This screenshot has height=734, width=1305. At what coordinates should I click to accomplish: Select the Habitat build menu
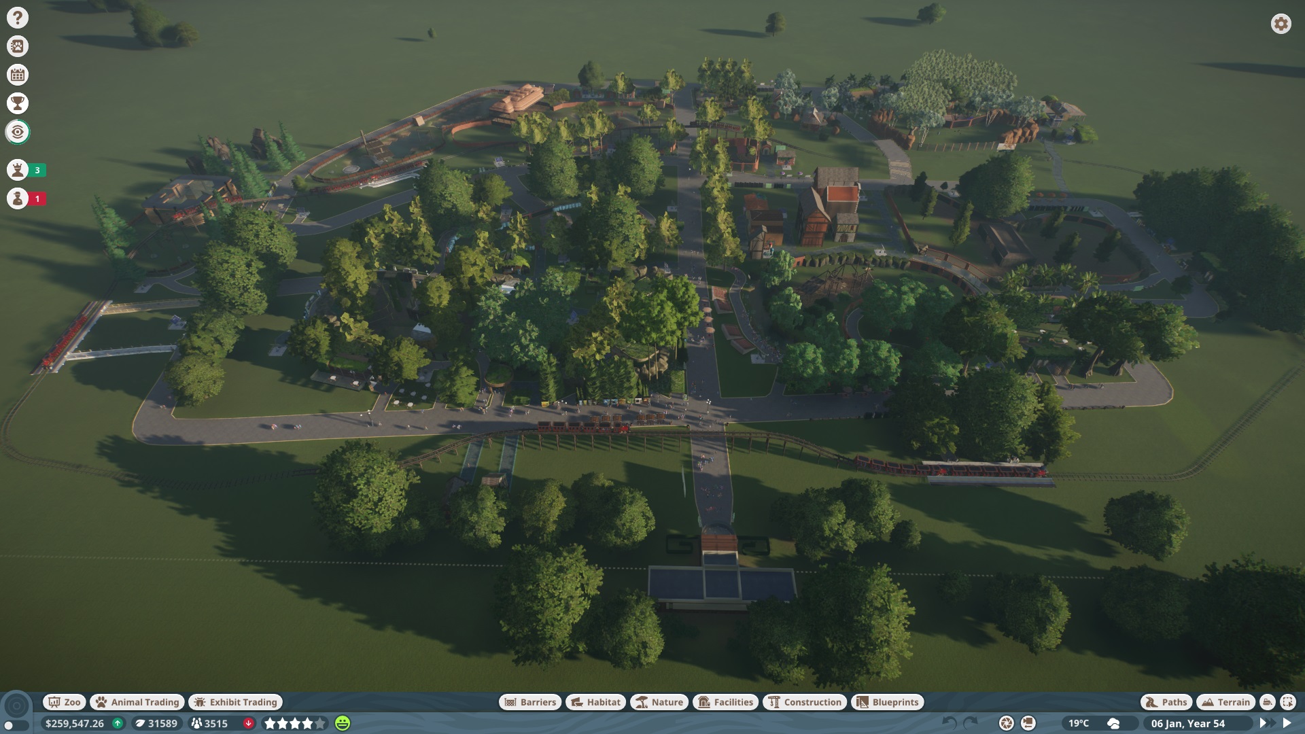[x=596, y=702]
